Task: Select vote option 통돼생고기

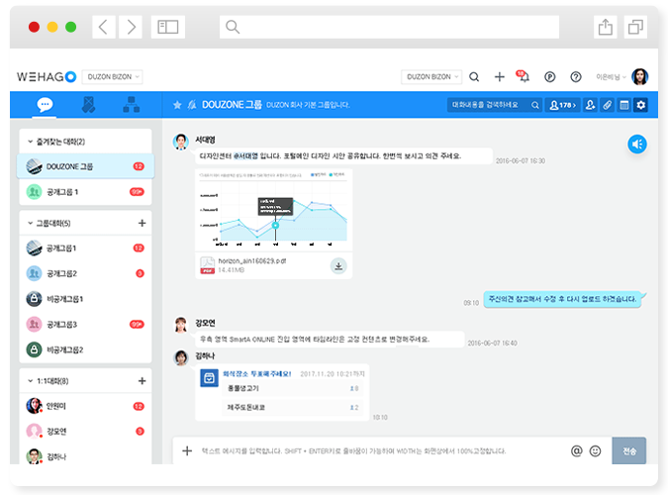Action: coord(291,388)
